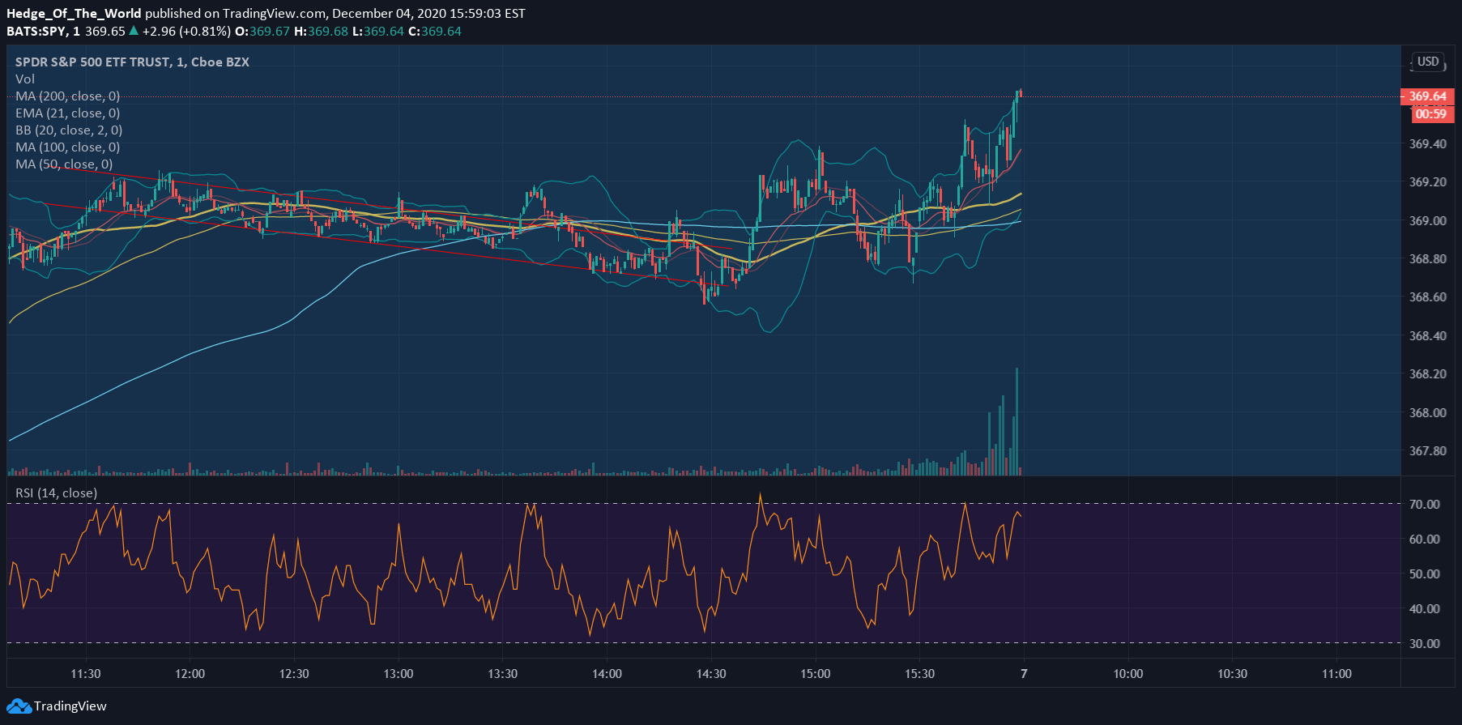Click the 368.00 price axis label
Viewport: 1462px width, 725px height.
(1428, 412)
